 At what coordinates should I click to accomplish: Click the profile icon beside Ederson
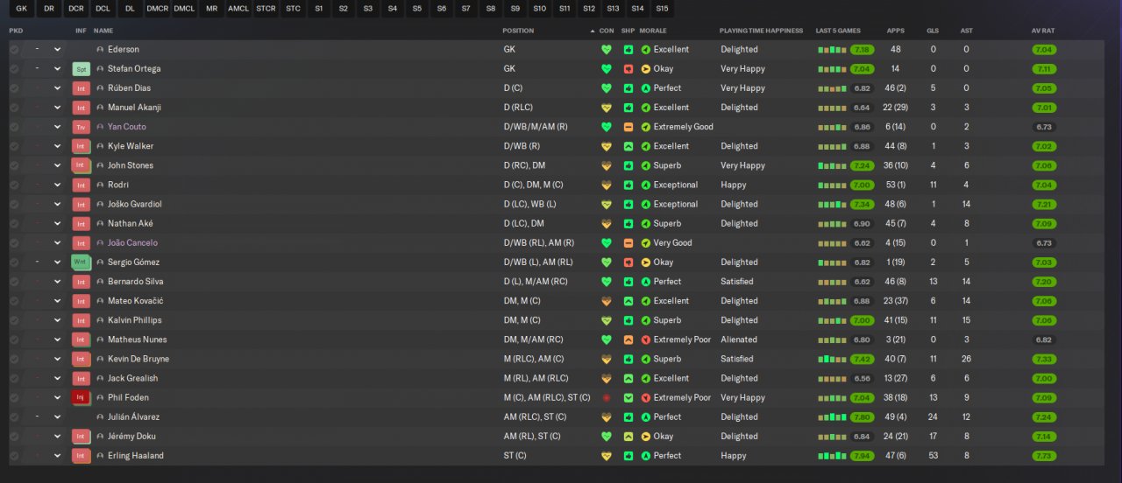pos(100,50)
